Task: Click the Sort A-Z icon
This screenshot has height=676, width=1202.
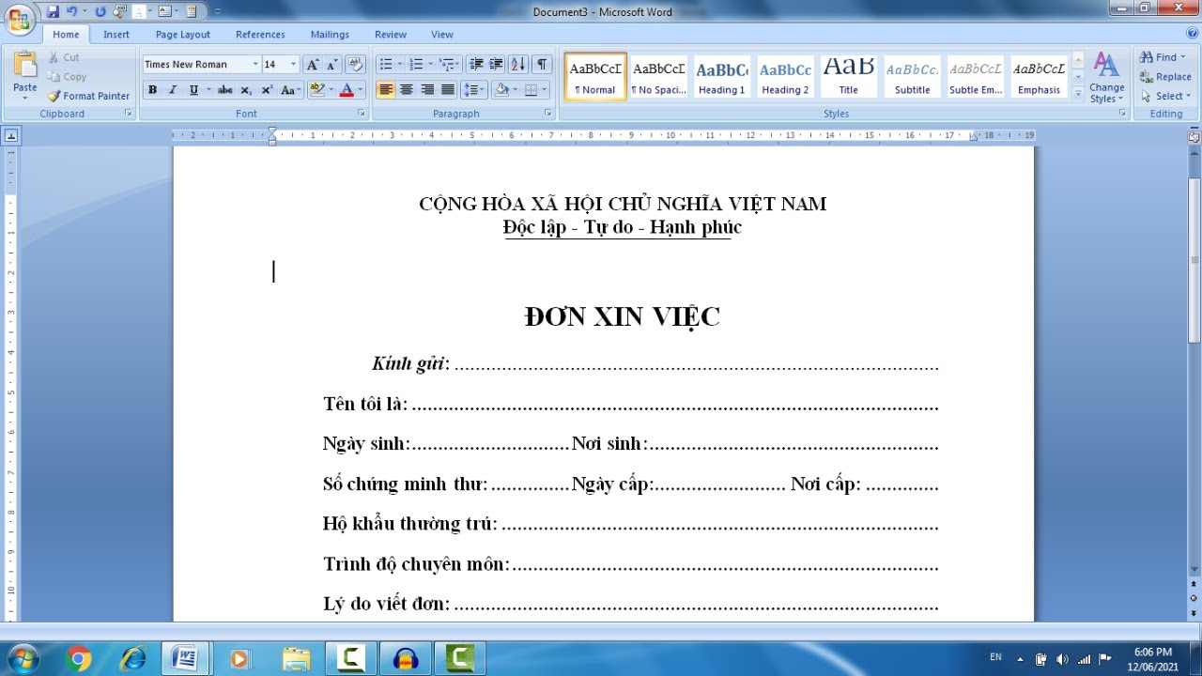Action: 518,65
